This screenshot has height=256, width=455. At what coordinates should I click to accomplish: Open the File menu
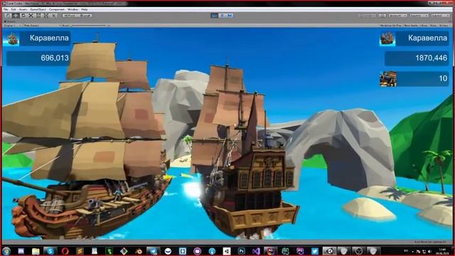coord(6,9)
